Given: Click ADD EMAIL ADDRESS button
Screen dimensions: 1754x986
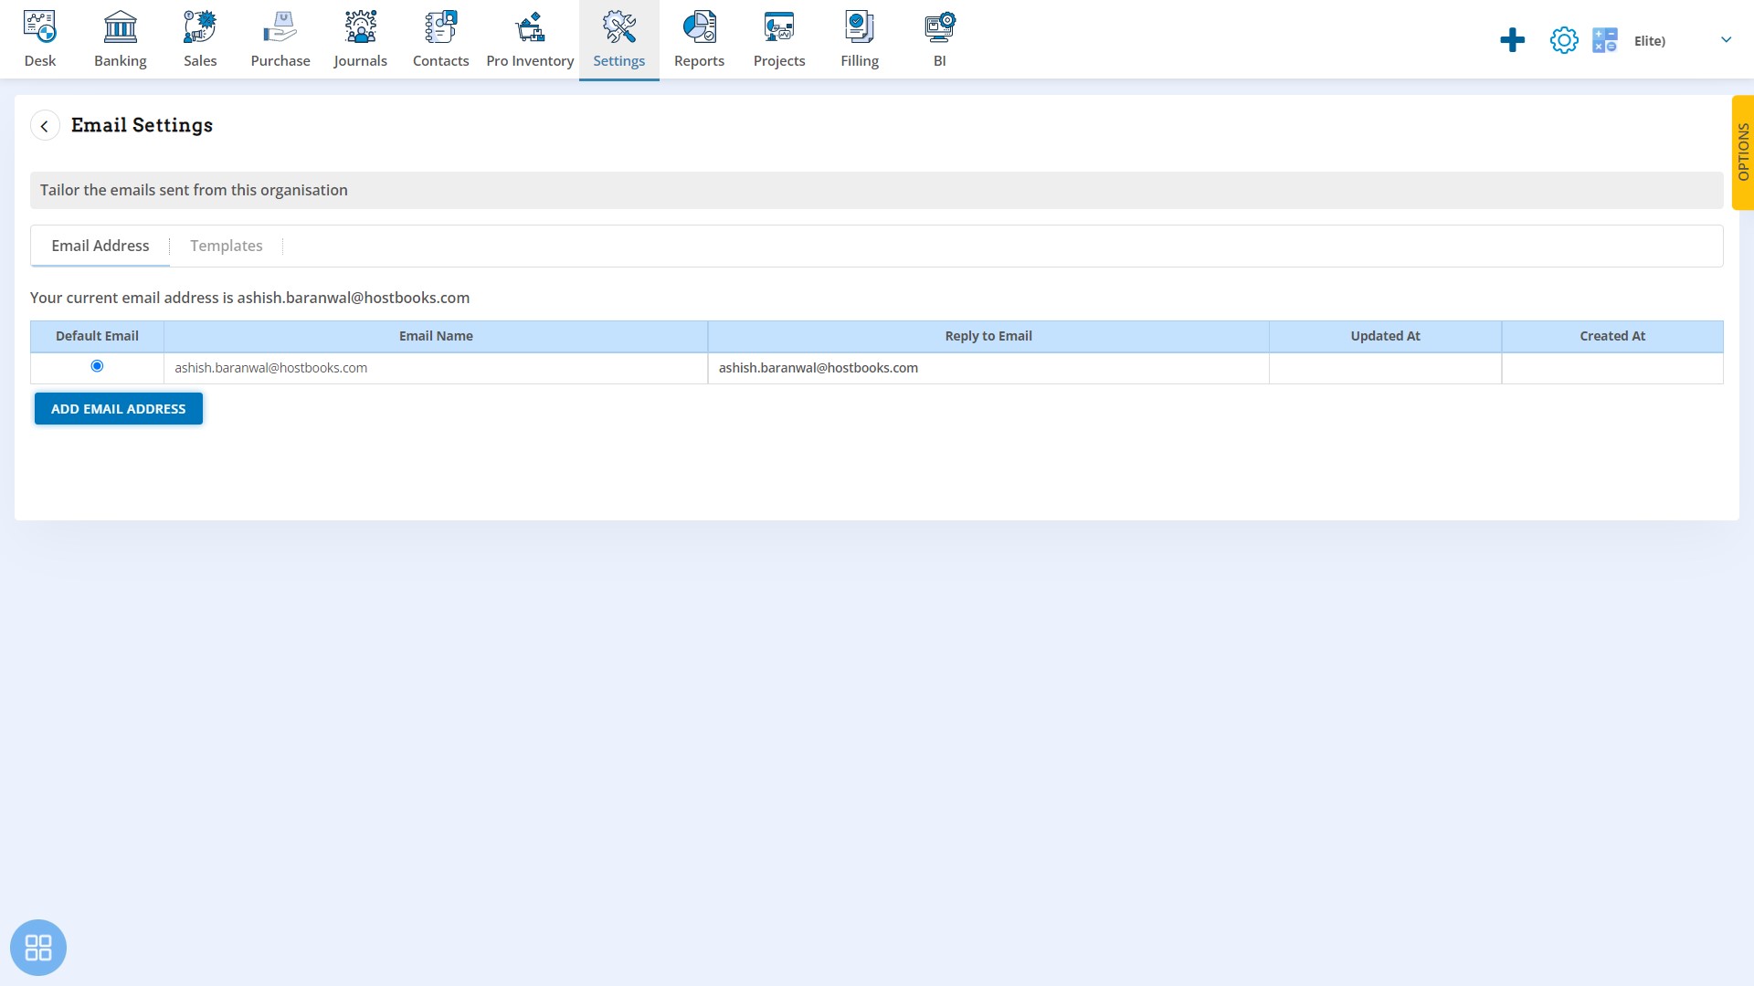Looking at the screenshot, I should click(118, 408).
